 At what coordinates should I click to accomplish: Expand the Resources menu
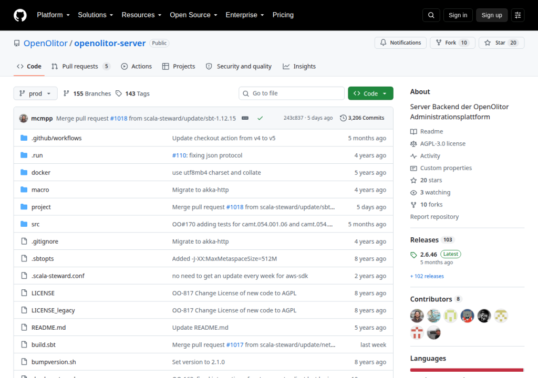click(141, 15)
